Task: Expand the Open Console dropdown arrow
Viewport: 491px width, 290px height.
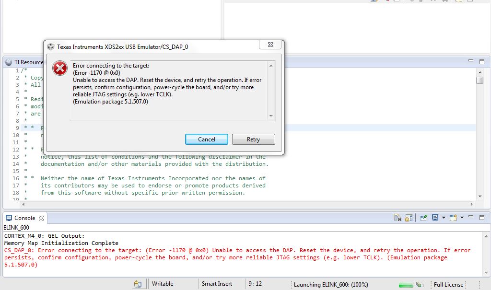Action: 462,218
